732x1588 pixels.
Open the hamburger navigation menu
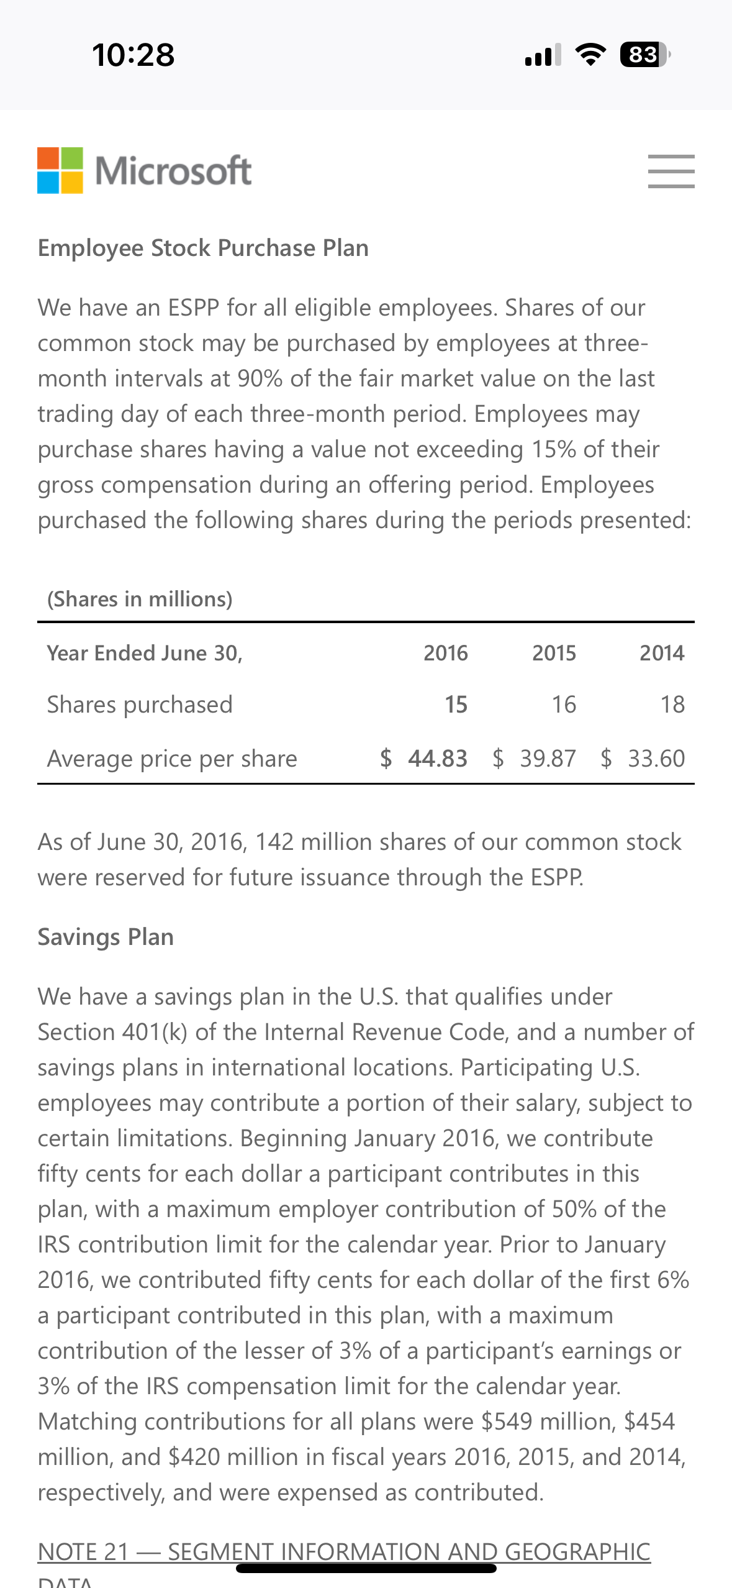click(x=671, y=171)
